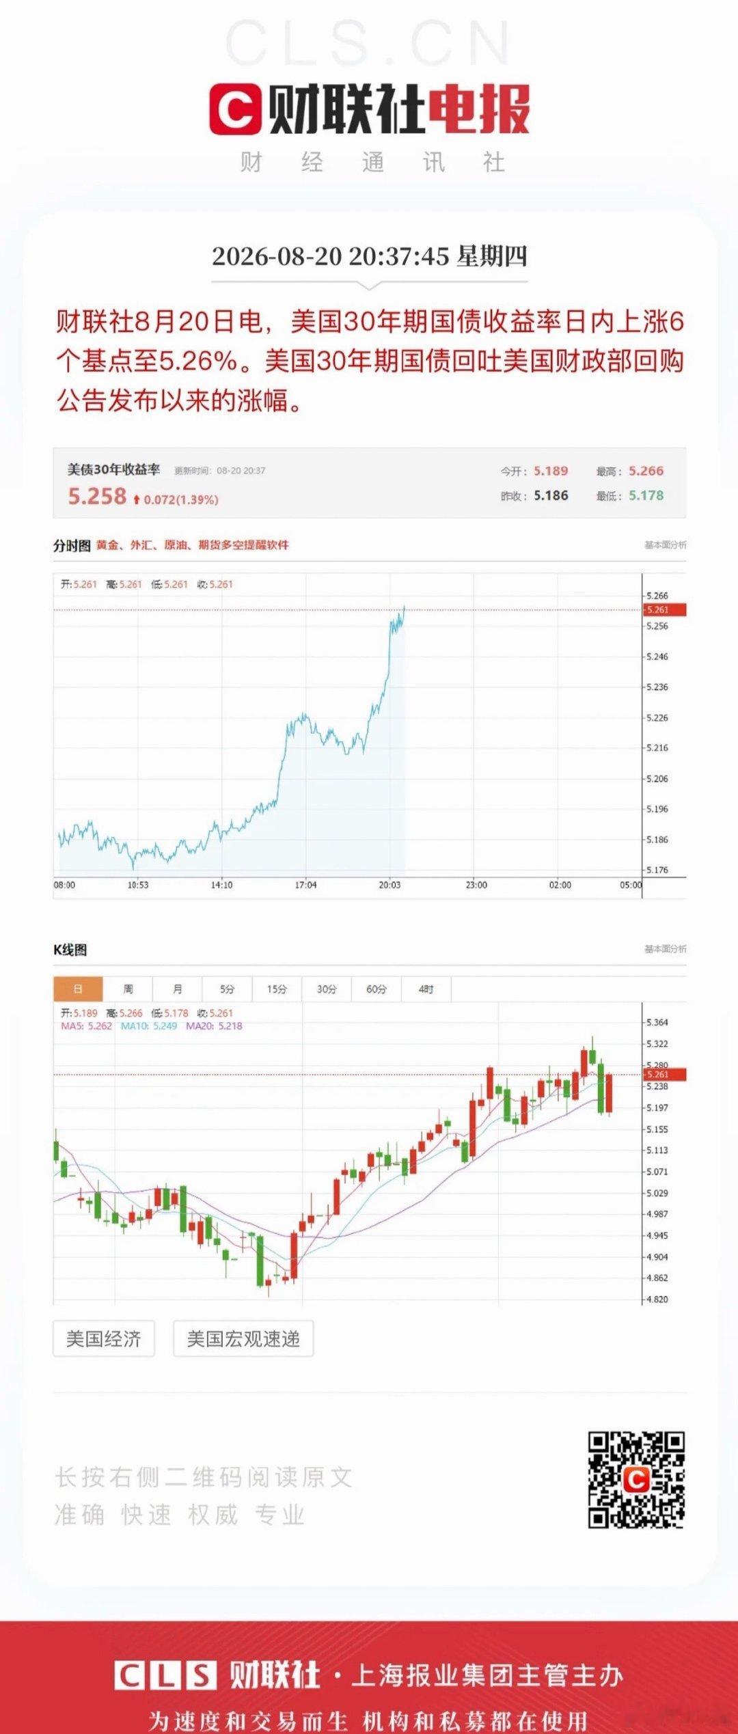Click the red 5.261 price tag on intraday chart
This screenshot has height=1734, width=738.
pyautogui.click(x=664, y=609)
